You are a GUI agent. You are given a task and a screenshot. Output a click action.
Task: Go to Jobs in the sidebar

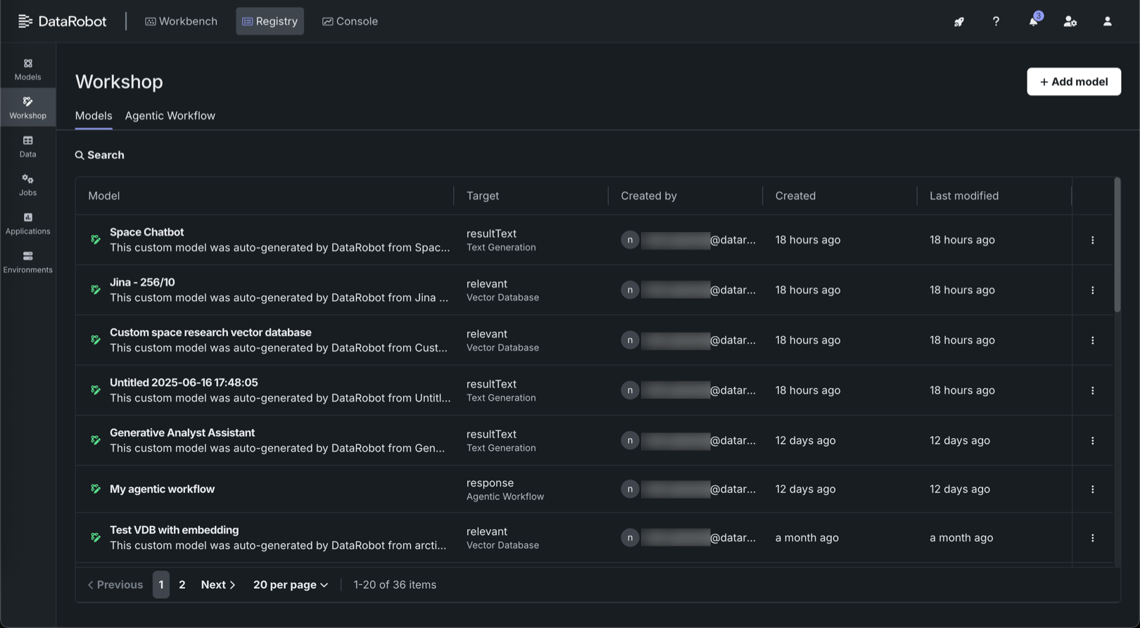27,185
